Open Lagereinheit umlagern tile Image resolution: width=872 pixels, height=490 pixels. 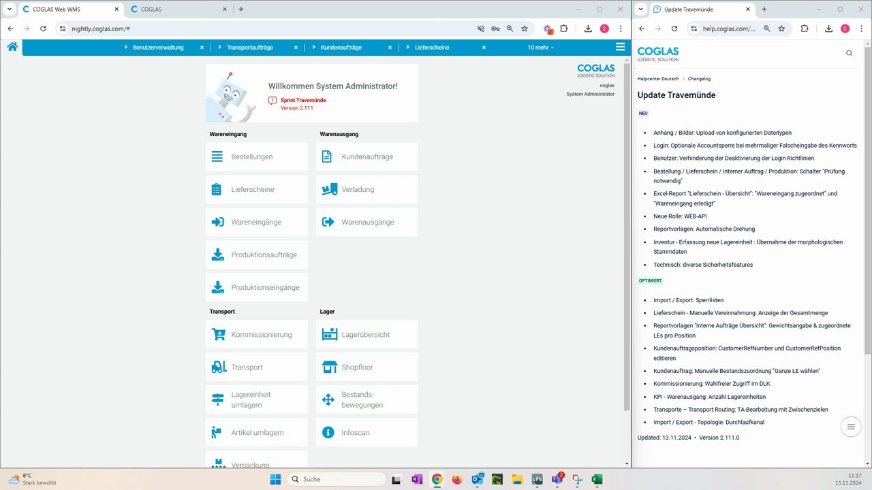pyautogui.click(x=257, y=399)
